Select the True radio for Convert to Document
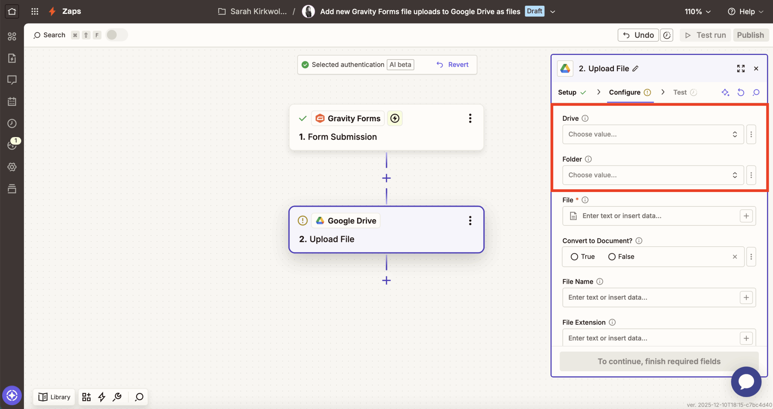 pos(574,257)
